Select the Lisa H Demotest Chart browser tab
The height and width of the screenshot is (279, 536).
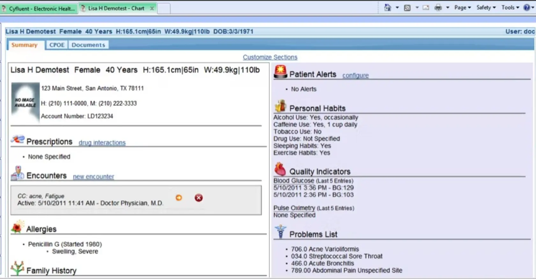(x=116, y=8)
